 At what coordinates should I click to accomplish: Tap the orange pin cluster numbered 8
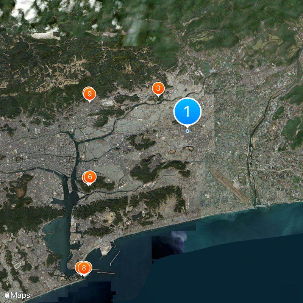pyautogui.click(x=84, y=268)
